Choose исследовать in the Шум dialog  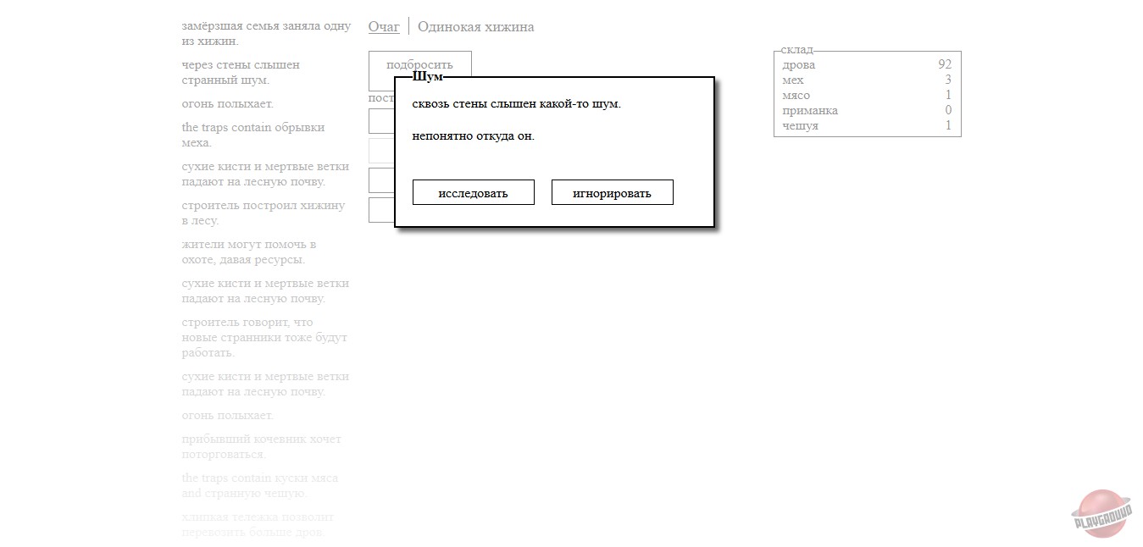click(473, 193)
